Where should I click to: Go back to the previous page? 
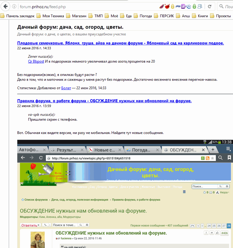pos(5,6)
